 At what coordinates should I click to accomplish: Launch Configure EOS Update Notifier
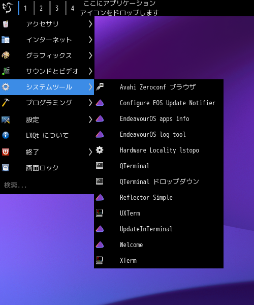[x=159, y=103]
